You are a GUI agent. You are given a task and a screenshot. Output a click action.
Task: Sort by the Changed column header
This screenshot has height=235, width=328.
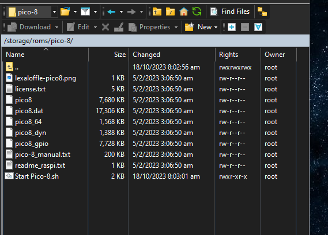tap(172, 55)
